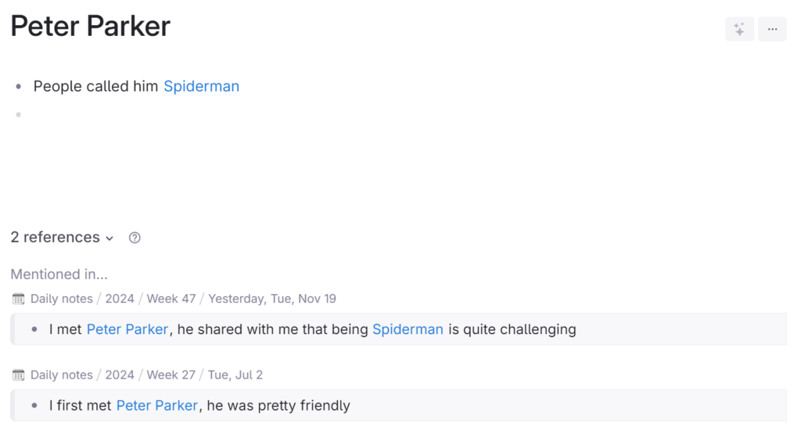Viewport: 801px width, 434px height.
Task: Open the "Tue, Jul 2" daily note
Action: (235, 375)
